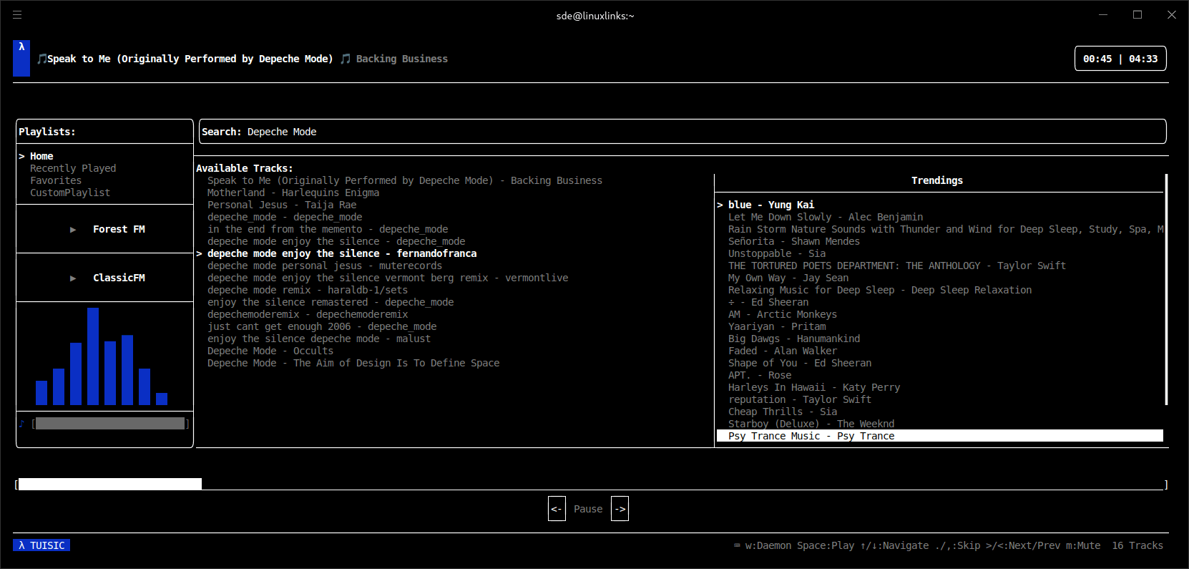Image resolution: width=1189 pixels, height=569 pixels.
Task: Open the Favorites playlist
Action: click(56, 180)
